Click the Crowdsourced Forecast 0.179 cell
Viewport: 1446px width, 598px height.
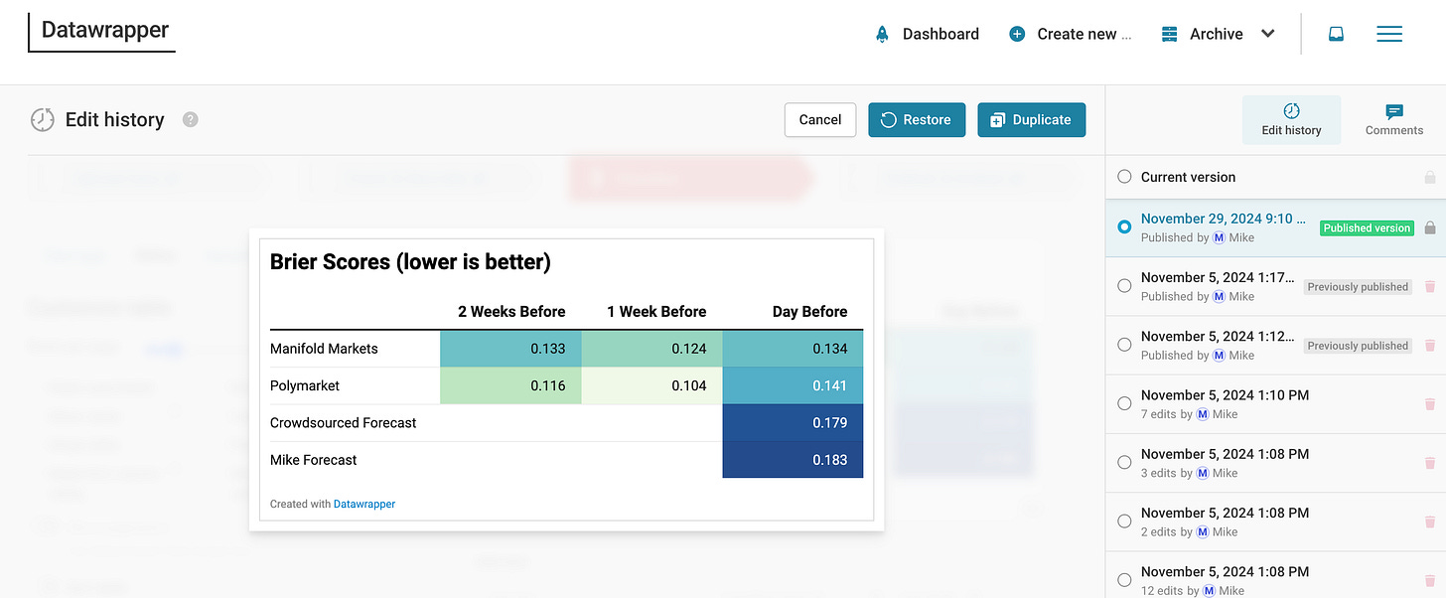point(793,422)
